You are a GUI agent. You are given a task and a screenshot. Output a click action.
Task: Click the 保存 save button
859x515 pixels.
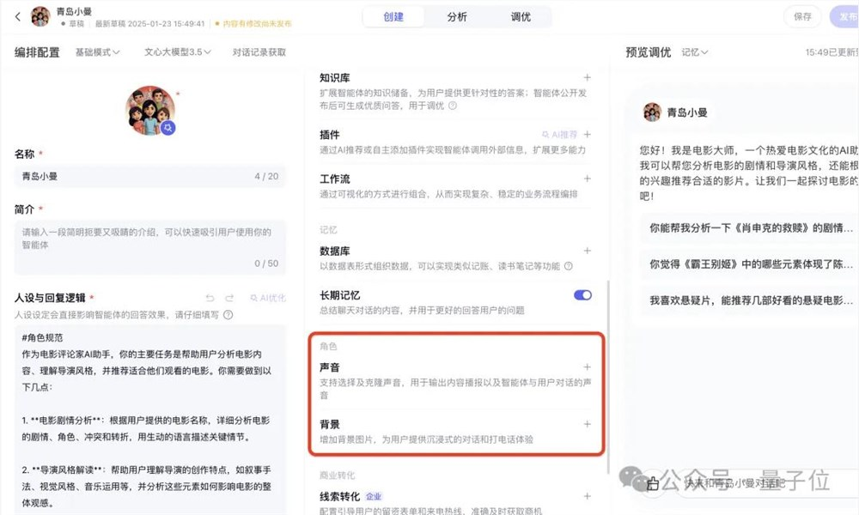pos(801,16)
